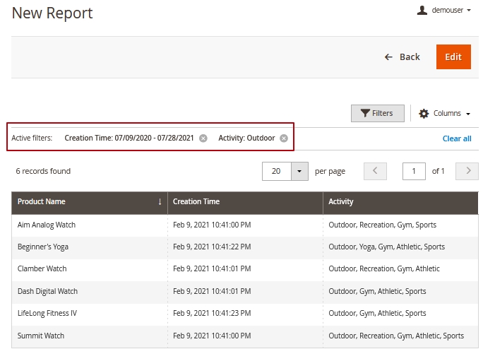
Task: Select the Aim Analog Watch row
Action: click(x=47, y=225)
